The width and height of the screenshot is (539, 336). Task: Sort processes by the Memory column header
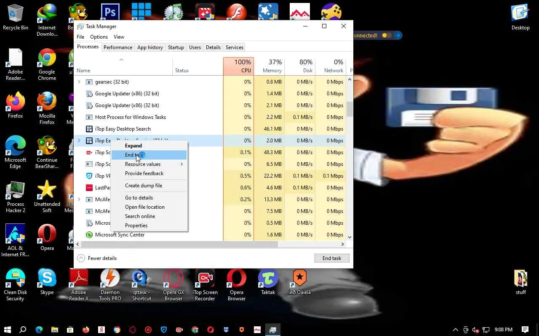point(269,66)
